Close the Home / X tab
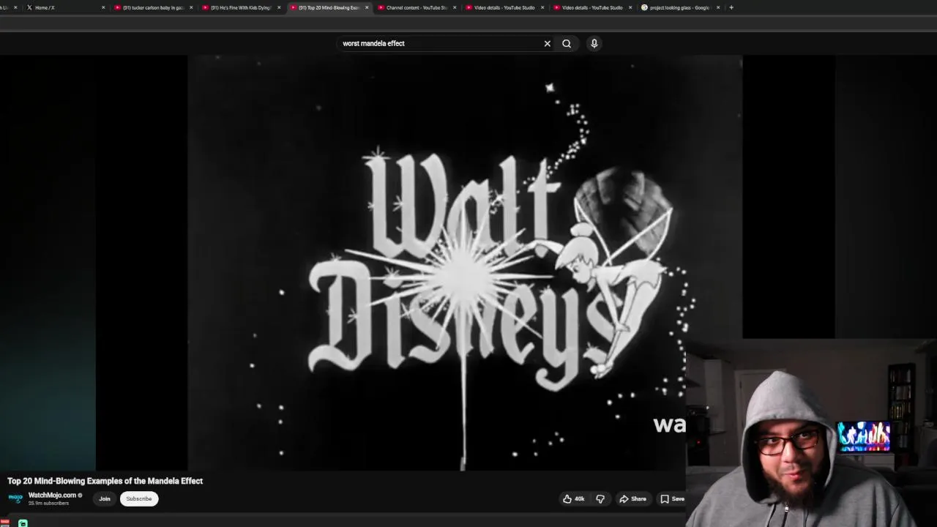This screenshot has width=937, height=527. [103, 7]
